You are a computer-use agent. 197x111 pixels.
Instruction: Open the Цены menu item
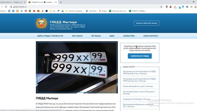[x=112, y=36]
